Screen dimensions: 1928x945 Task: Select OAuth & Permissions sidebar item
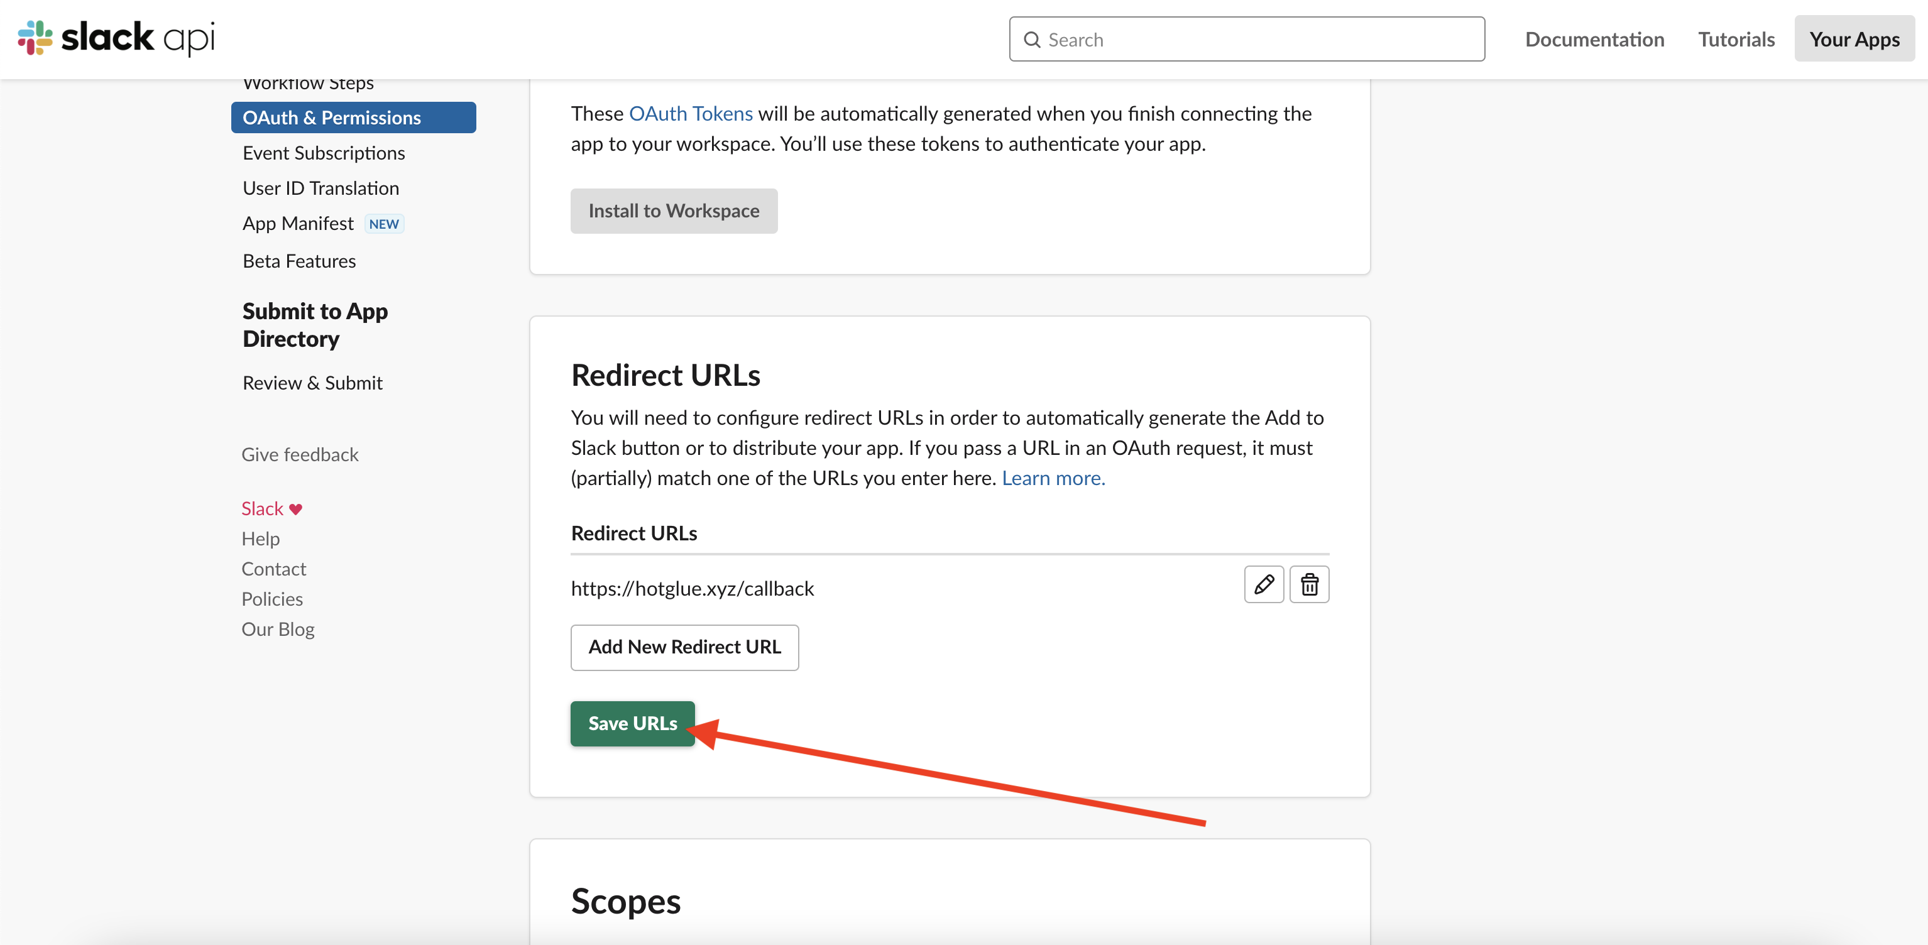pyautogui.click(x=353, y=117)
